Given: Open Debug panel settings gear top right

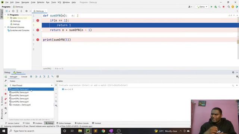Looking at the screenshot, I should point(233,73).
